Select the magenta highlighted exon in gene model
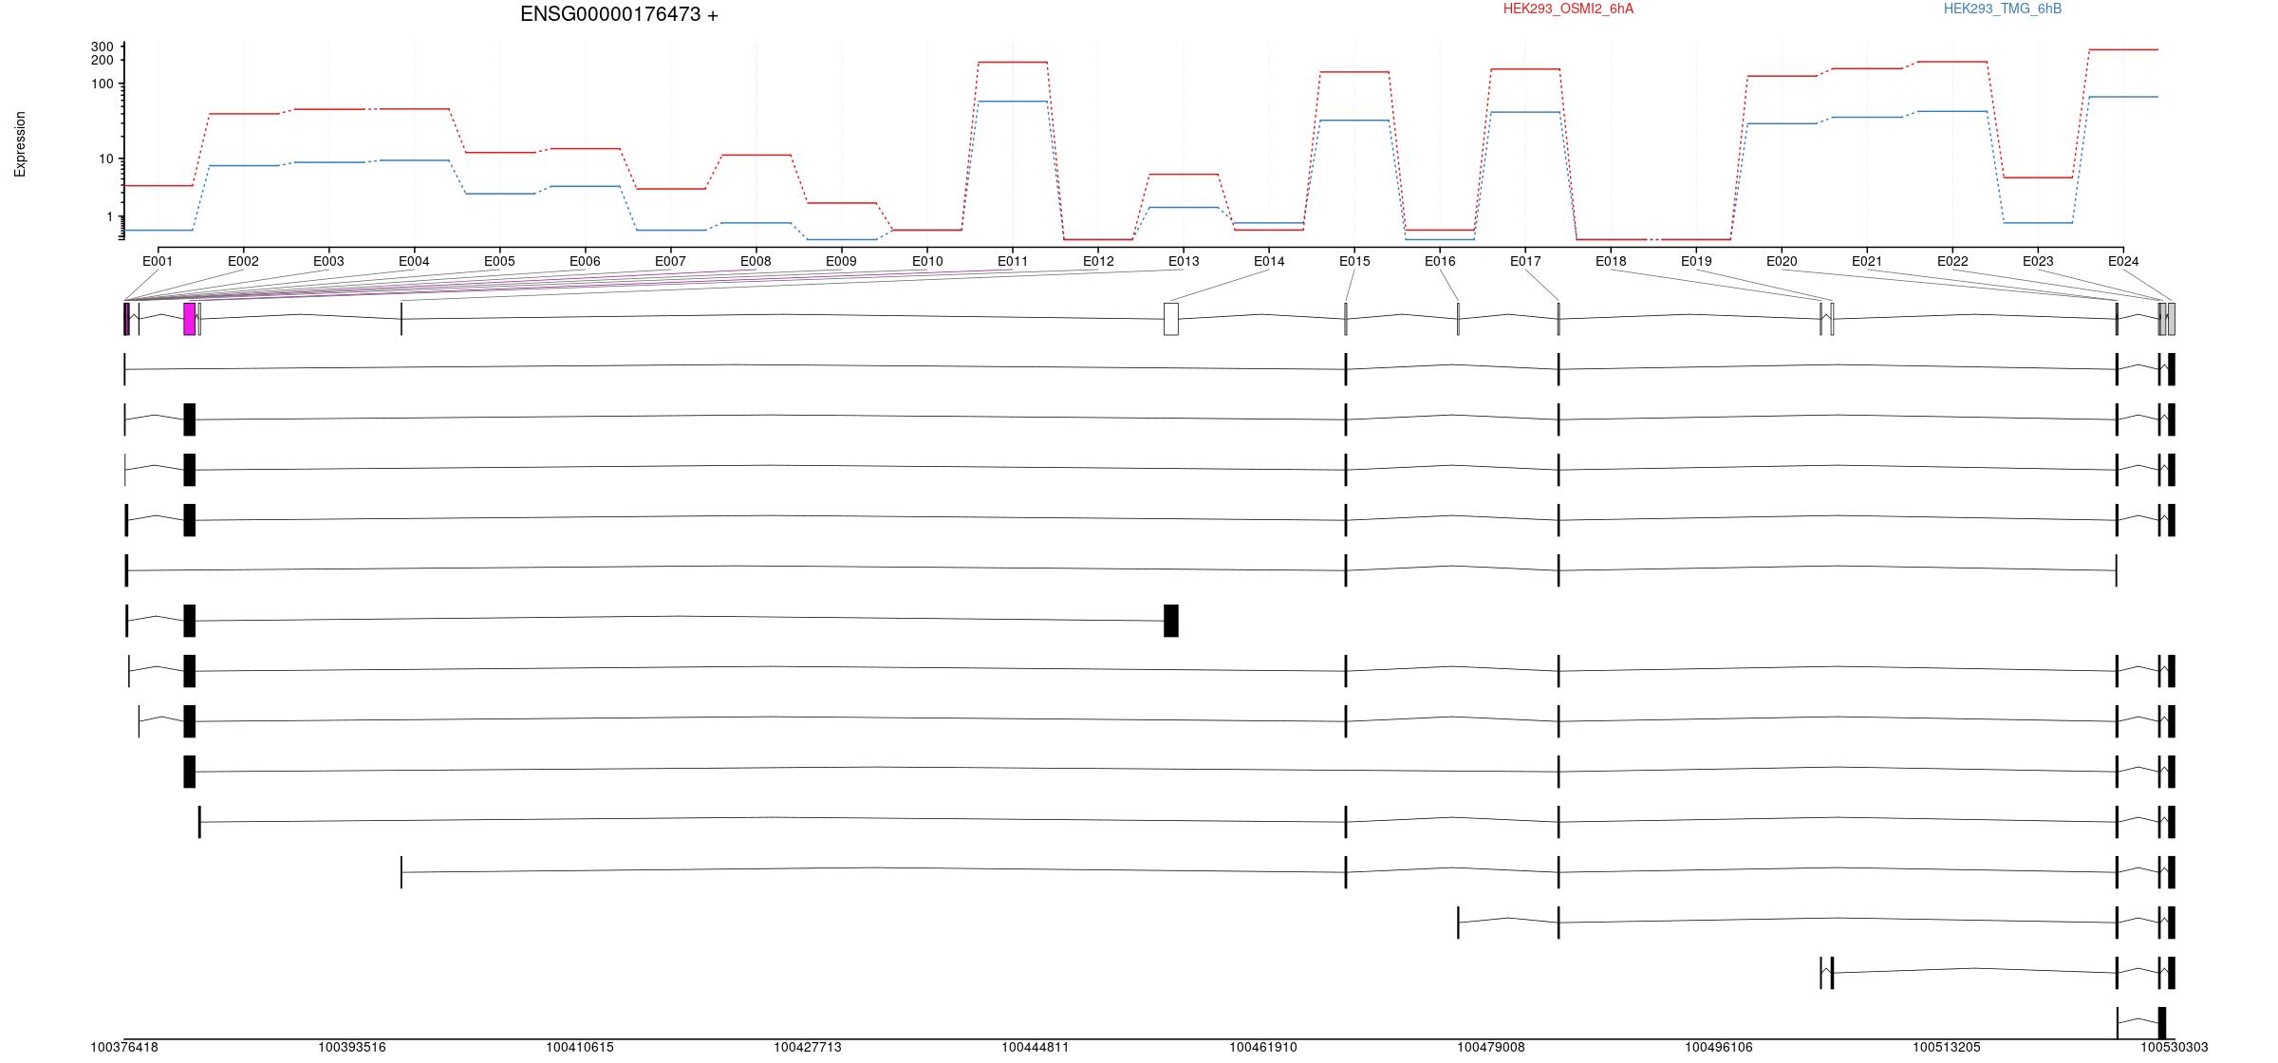 click(189, 319)
